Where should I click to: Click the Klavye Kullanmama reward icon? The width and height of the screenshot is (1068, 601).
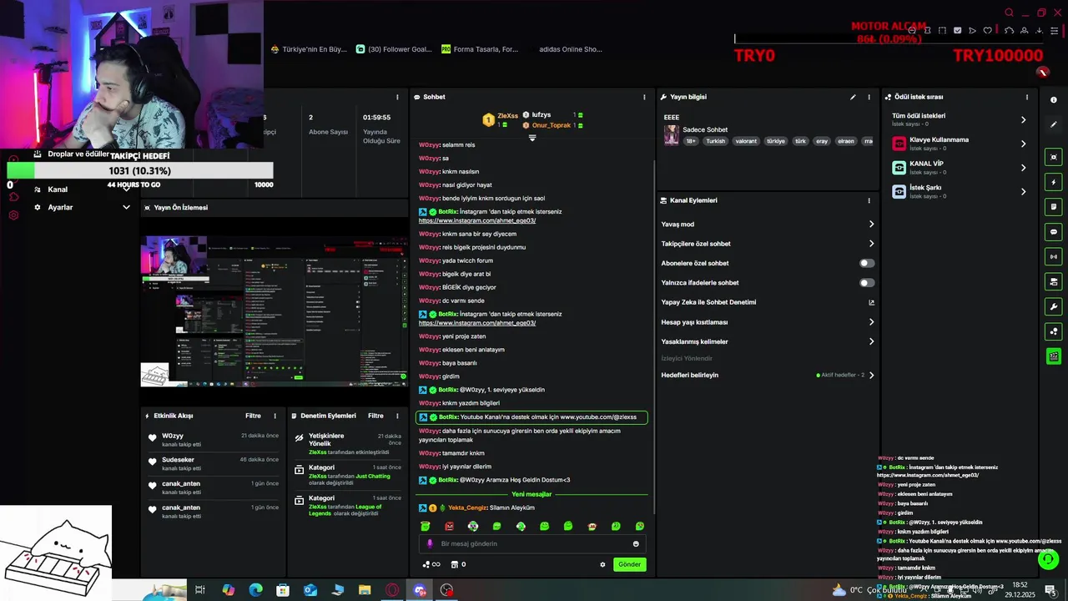(899, 144)
